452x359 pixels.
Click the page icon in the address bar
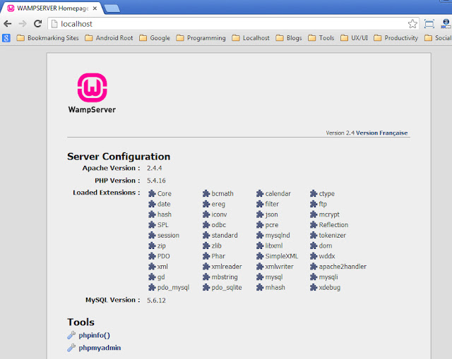pos(54,24)
